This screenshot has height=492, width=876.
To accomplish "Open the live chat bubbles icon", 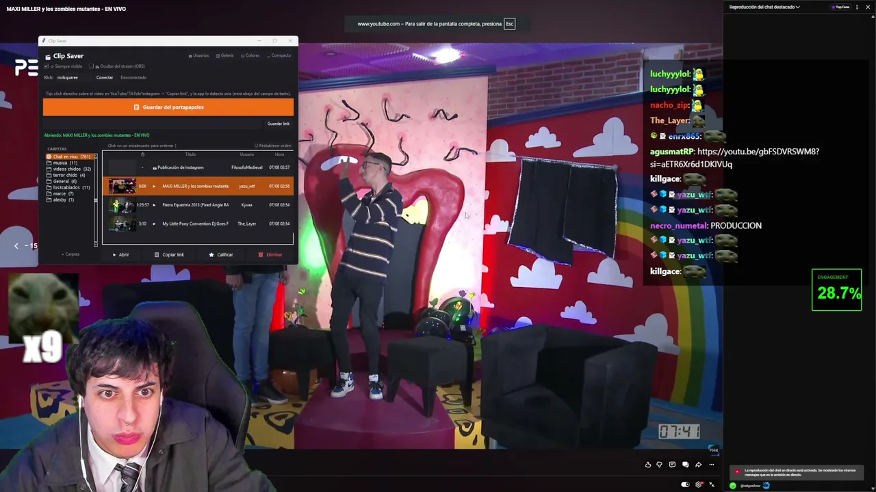I will [x=685, y=465].
